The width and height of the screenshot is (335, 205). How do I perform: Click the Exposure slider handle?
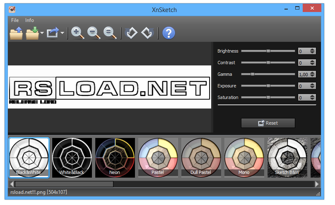268,86
